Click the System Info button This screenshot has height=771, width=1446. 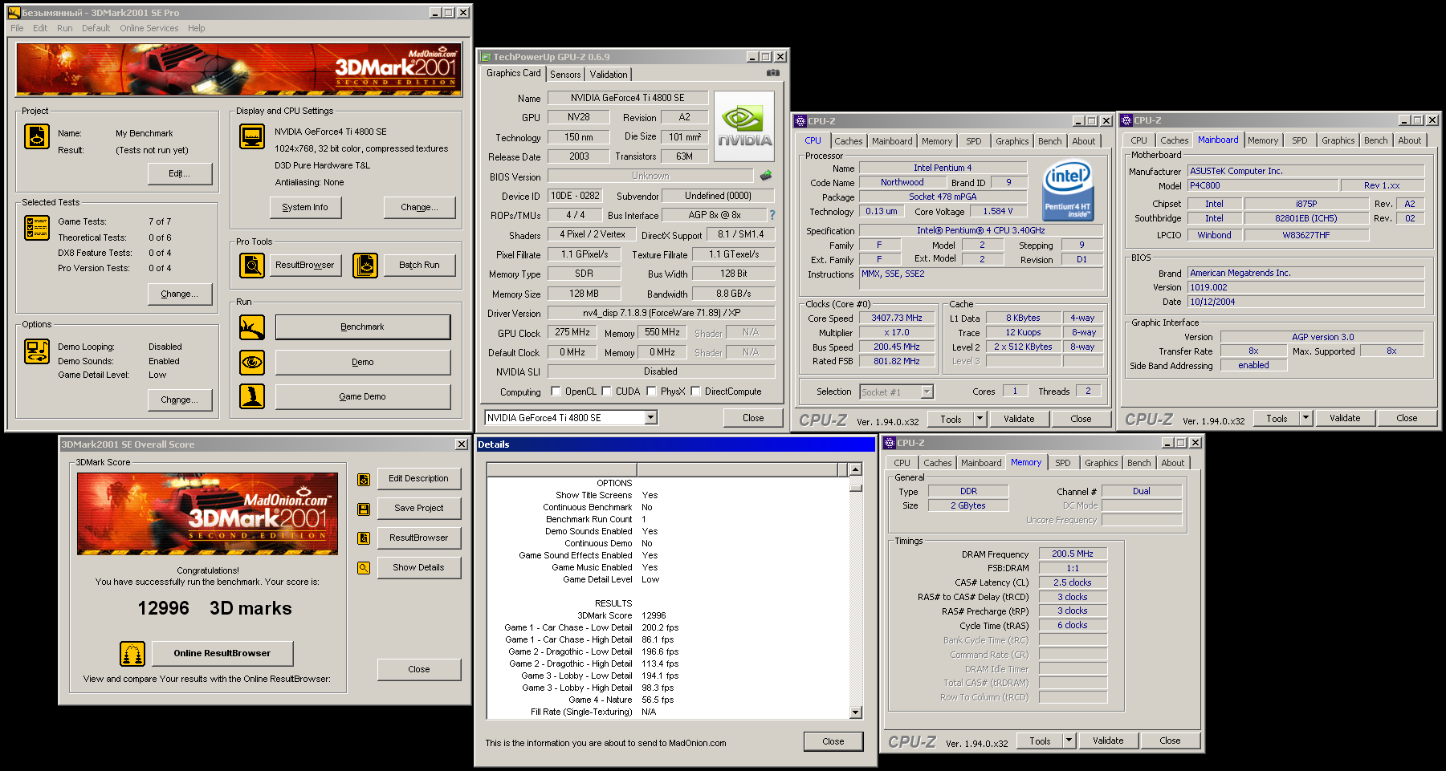click(305, 208)
